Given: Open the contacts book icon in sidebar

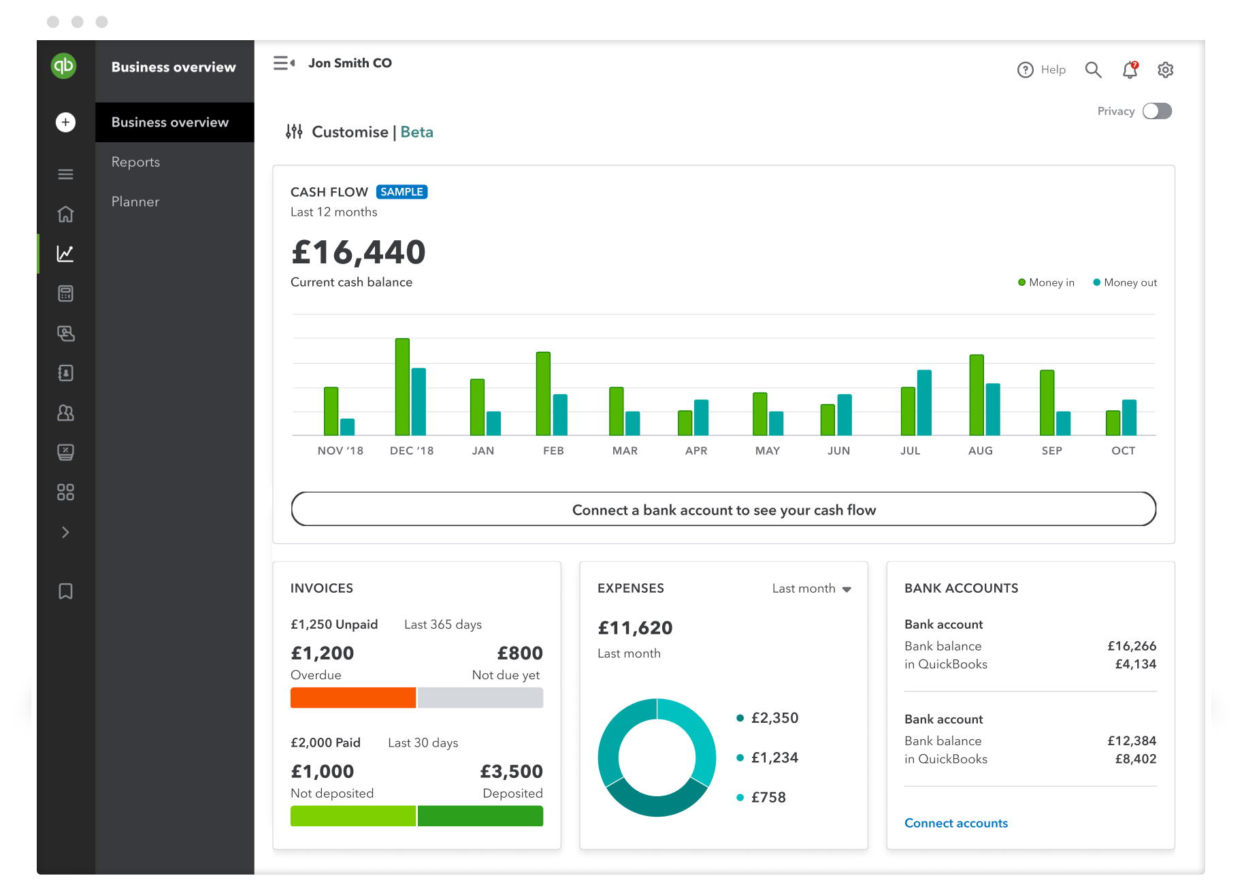Looking at the screenshot, I should 65,372.
